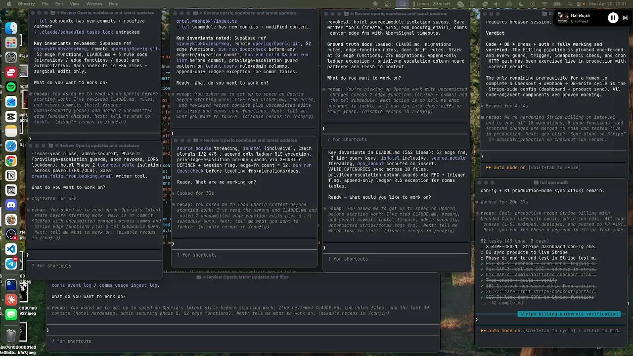Pause the Hallelujah track
Image resolution: width=633 pixels, height=356 pixels.
tap(613, 18)
